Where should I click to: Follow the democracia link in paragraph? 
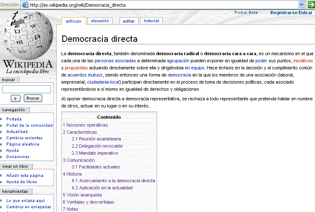click(x=179, y=75)
